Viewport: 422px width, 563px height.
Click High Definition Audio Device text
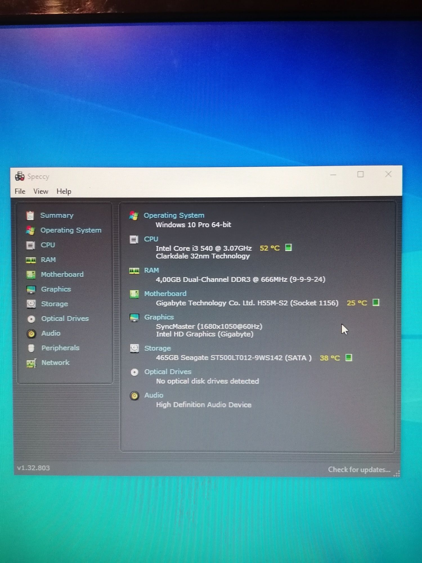[204, 405]
